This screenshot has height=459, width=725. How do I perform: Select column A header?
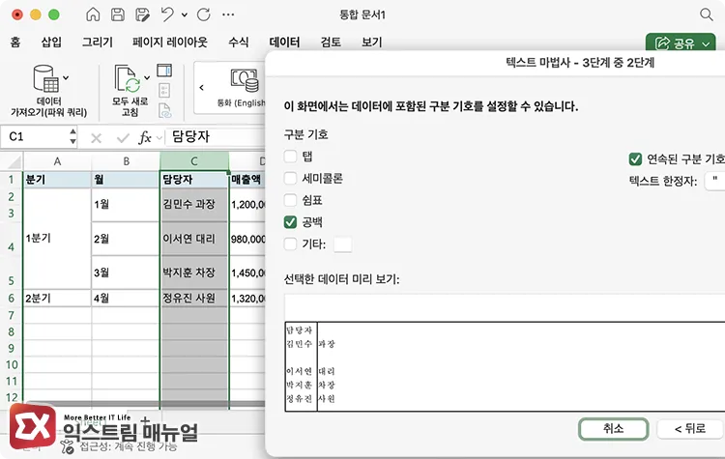(x=57, y=161)
